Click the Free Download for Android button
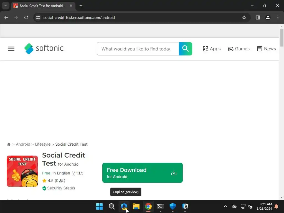The width and height of the screenshot is (284, 213). [x=143, y=173]
